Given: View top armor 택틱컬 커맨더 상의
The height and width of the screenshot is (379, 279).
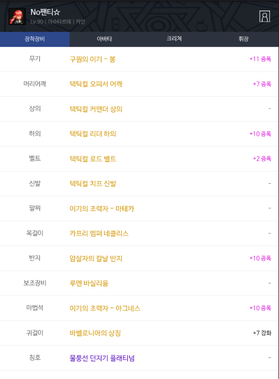Looking at the screenshot, I should coord(96,109).
